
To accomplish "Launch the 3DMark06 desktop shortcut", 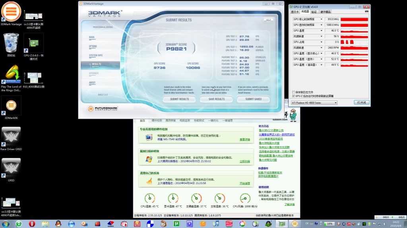I will pyautogui.click(x=11, y=105).
